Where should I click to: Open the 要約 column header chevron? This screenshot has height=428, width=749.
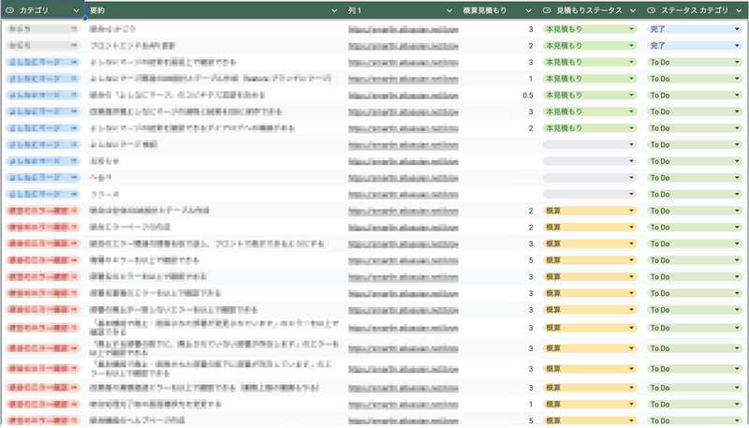tap(334, 10)
